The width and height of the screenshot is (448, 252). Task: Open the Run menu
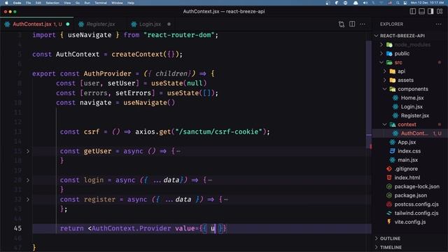coord(87,3)
